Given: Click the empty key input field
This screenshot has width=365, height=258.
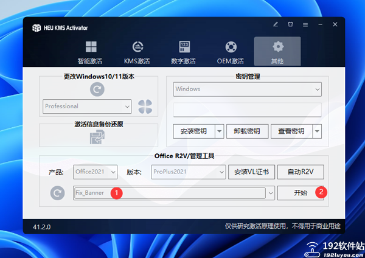Looking at the screenshot, I should (x=247, y=110).
